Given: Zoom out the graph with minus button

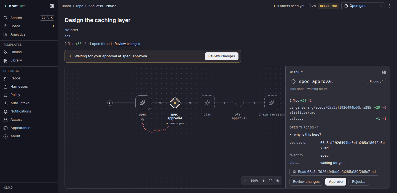Looking at the screenshot, I should click(x=245, y=181).
